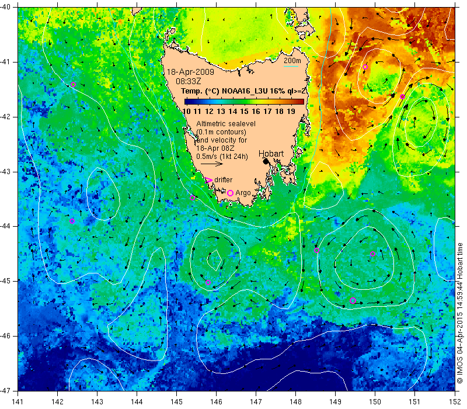467x409 pixels.
Task: Click the '-40' latitude axis label
Action: click(x=5, y=7)
